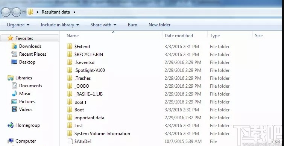Image resolution: width=284 pixels, height=146 pixels.
Task: Open Downloads in the navigation pane
Action: pyautogui.click(x=30, y=46)
